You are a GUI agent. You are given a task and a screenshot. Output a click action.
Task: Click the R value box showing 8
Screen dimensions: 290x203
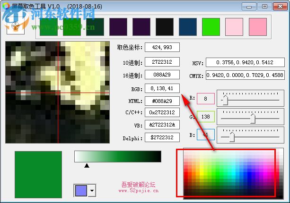click(206, 99)
